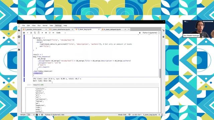Open the Kernel menu
The height and width of the screenshot is (120, 214).
pos(45,25)
